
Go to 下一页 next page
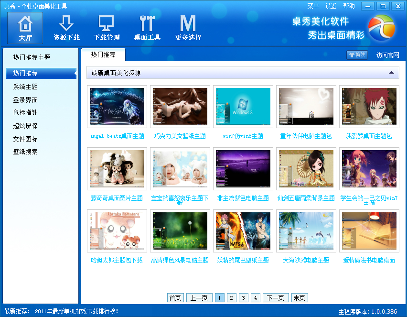point(276,297)
